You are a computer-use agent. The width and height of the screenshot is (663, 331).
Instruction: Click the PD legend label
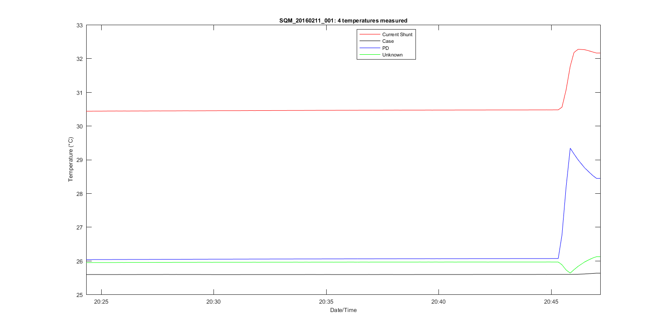pos(385,48)
